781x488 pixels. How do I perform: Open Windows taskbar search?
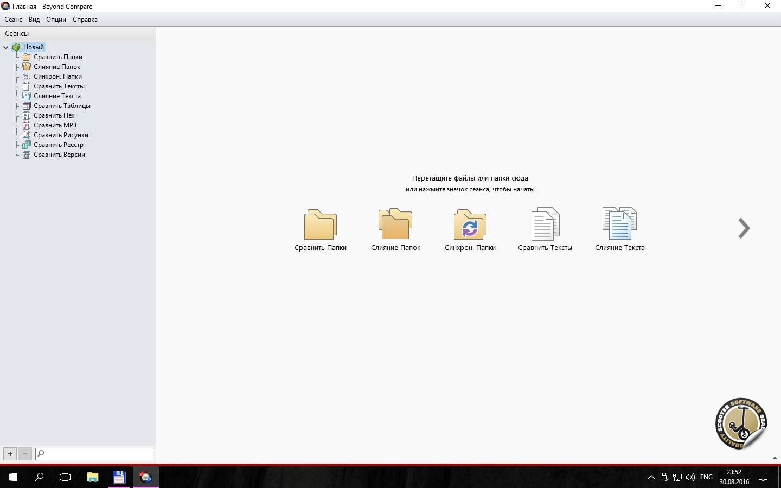pos(39,477)
